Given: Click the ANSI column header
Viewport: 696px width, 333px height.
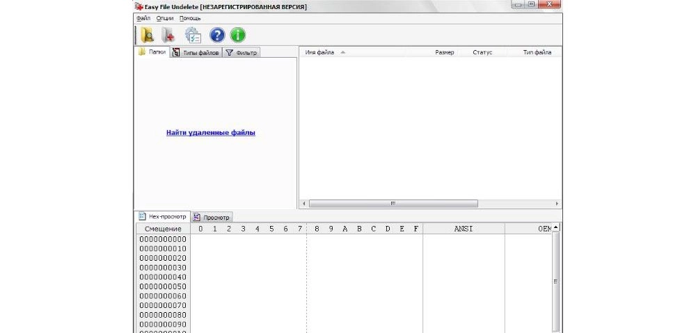Looking at the screenshot, I should [x=464, y=229].
